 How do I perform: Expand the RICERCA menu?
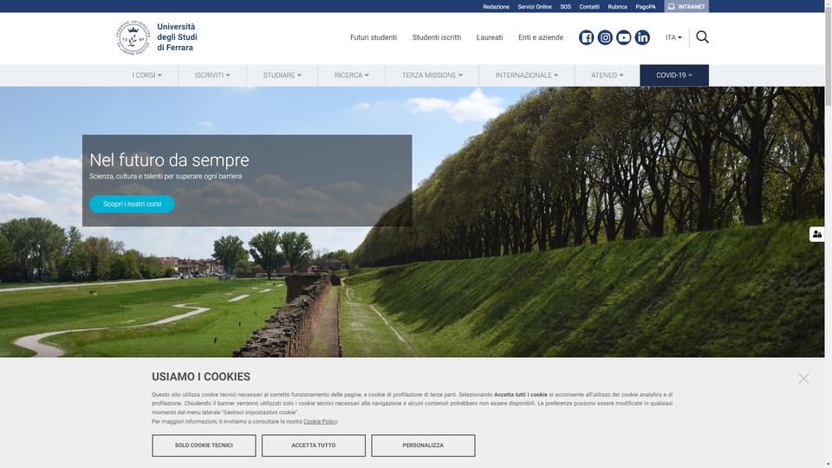351,75
